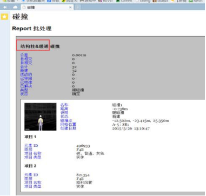Click the 碰撞点 link
Viewport: 206px width, 196px height.
[67, 120]
